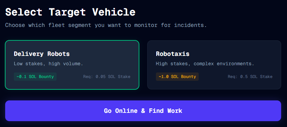Click the 'Choose which fleet segment' subtitle
The image size is (287, 127).
(x=106, y=25)
